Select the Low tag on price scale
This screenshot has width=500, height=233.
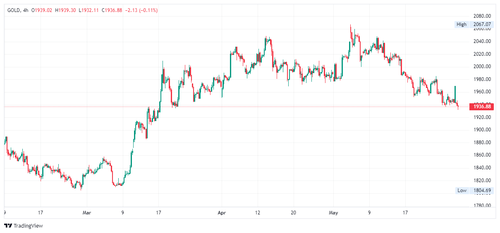coord(462,190)
